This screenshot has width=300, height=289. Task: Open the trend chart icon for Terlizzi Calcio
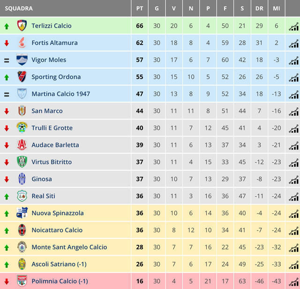[294, 27]
